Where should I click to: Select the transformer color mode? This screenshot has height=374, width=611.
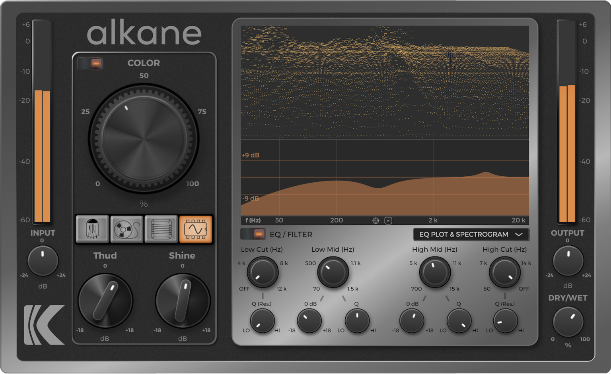click(161, 229)
